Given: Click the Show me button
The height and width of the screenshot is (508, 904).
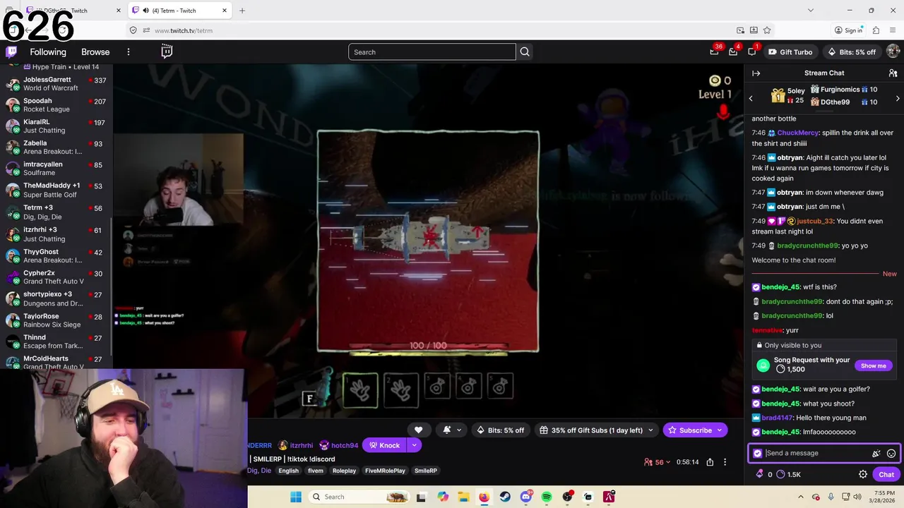Looking at the screenshot, I should tap(873, 365).
